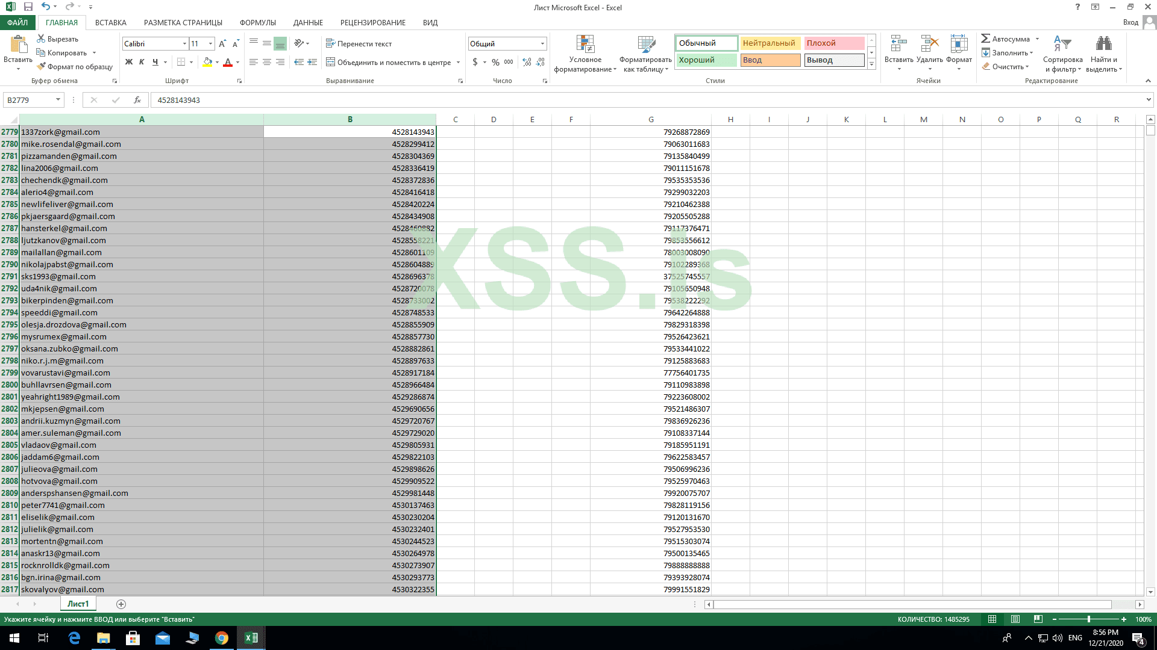Toggle bold formatting with Ж button
1157x650 pixels.
coord(128,62)
